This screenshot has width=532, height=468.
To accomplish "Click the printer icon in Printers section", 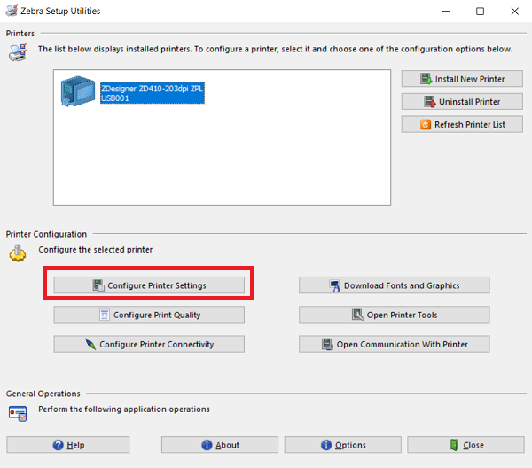I will 17,52.
